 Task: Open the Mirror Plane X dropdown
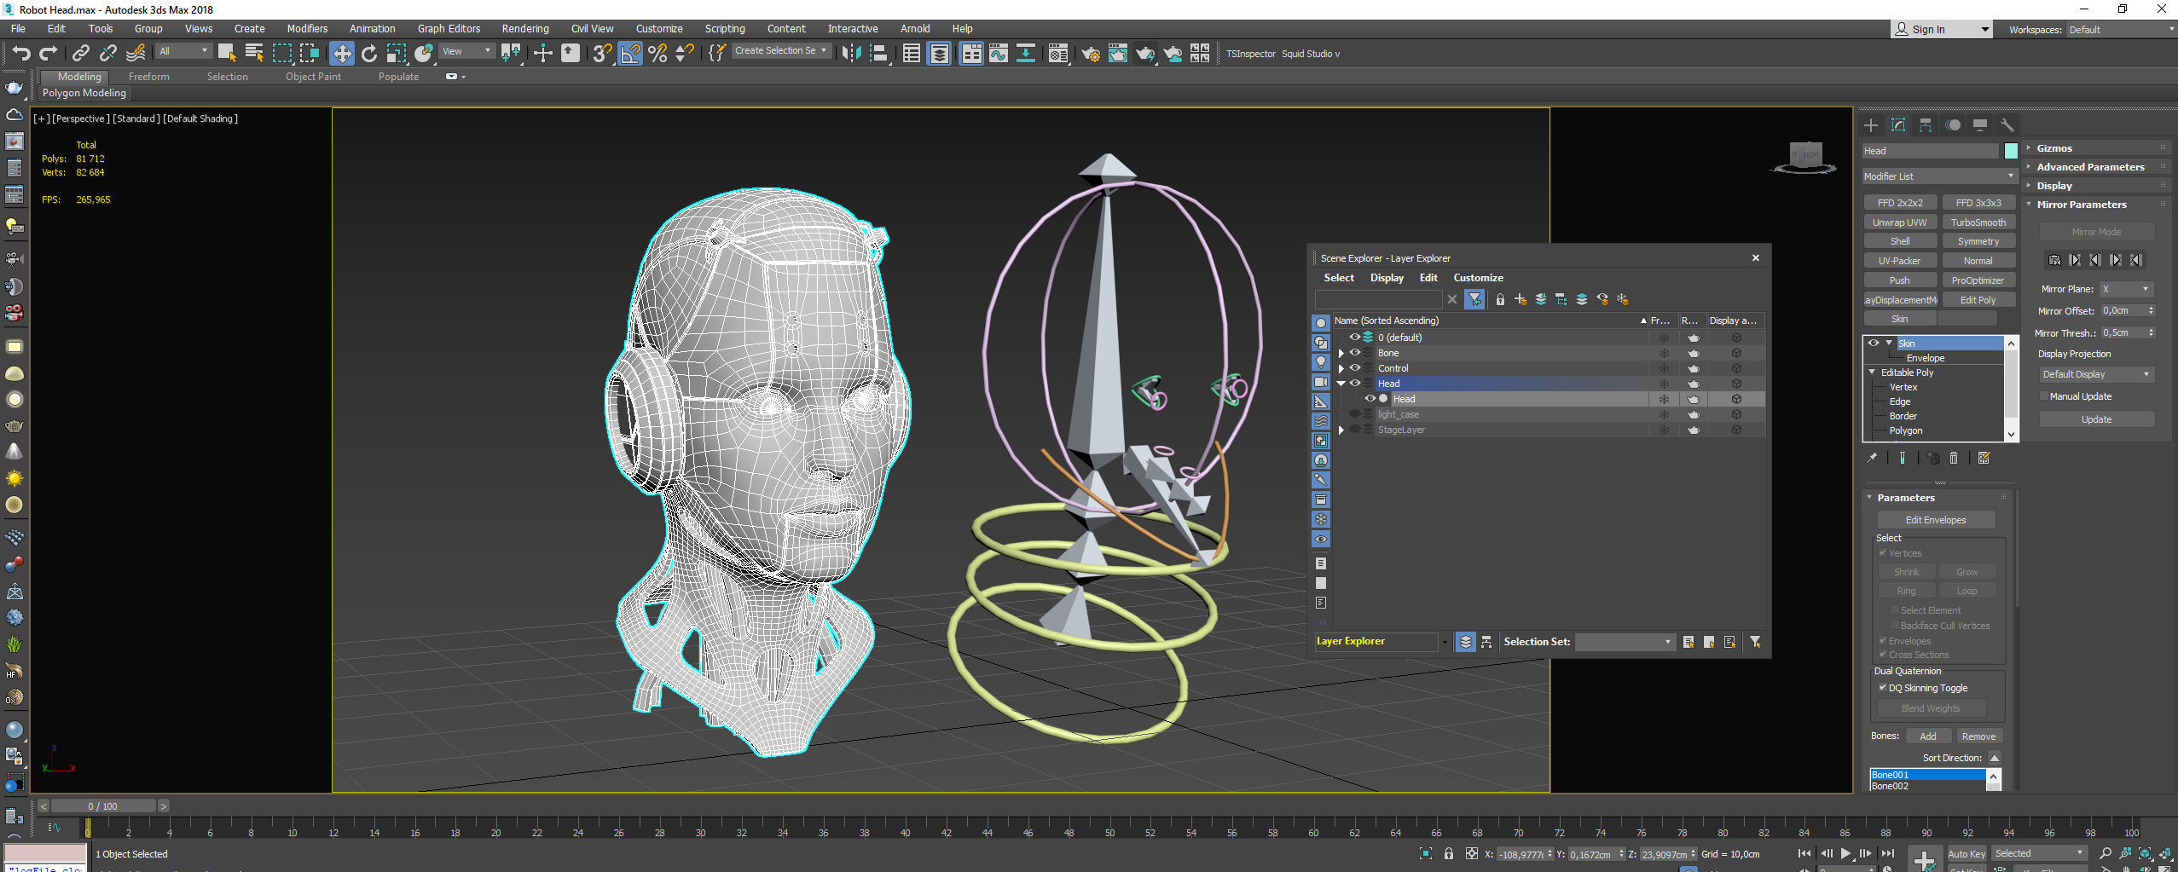pyautogui.click(x=2125, y=289)
